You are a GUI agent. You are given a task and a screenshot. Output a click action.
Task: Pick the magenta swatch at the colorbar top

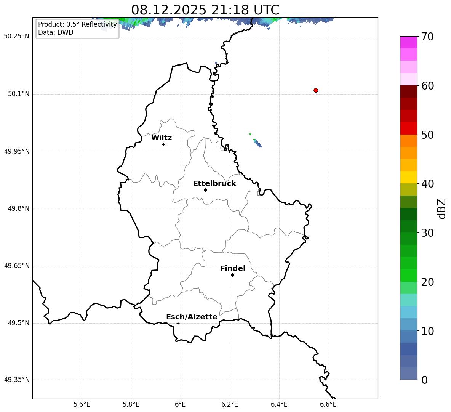[408, 42]
